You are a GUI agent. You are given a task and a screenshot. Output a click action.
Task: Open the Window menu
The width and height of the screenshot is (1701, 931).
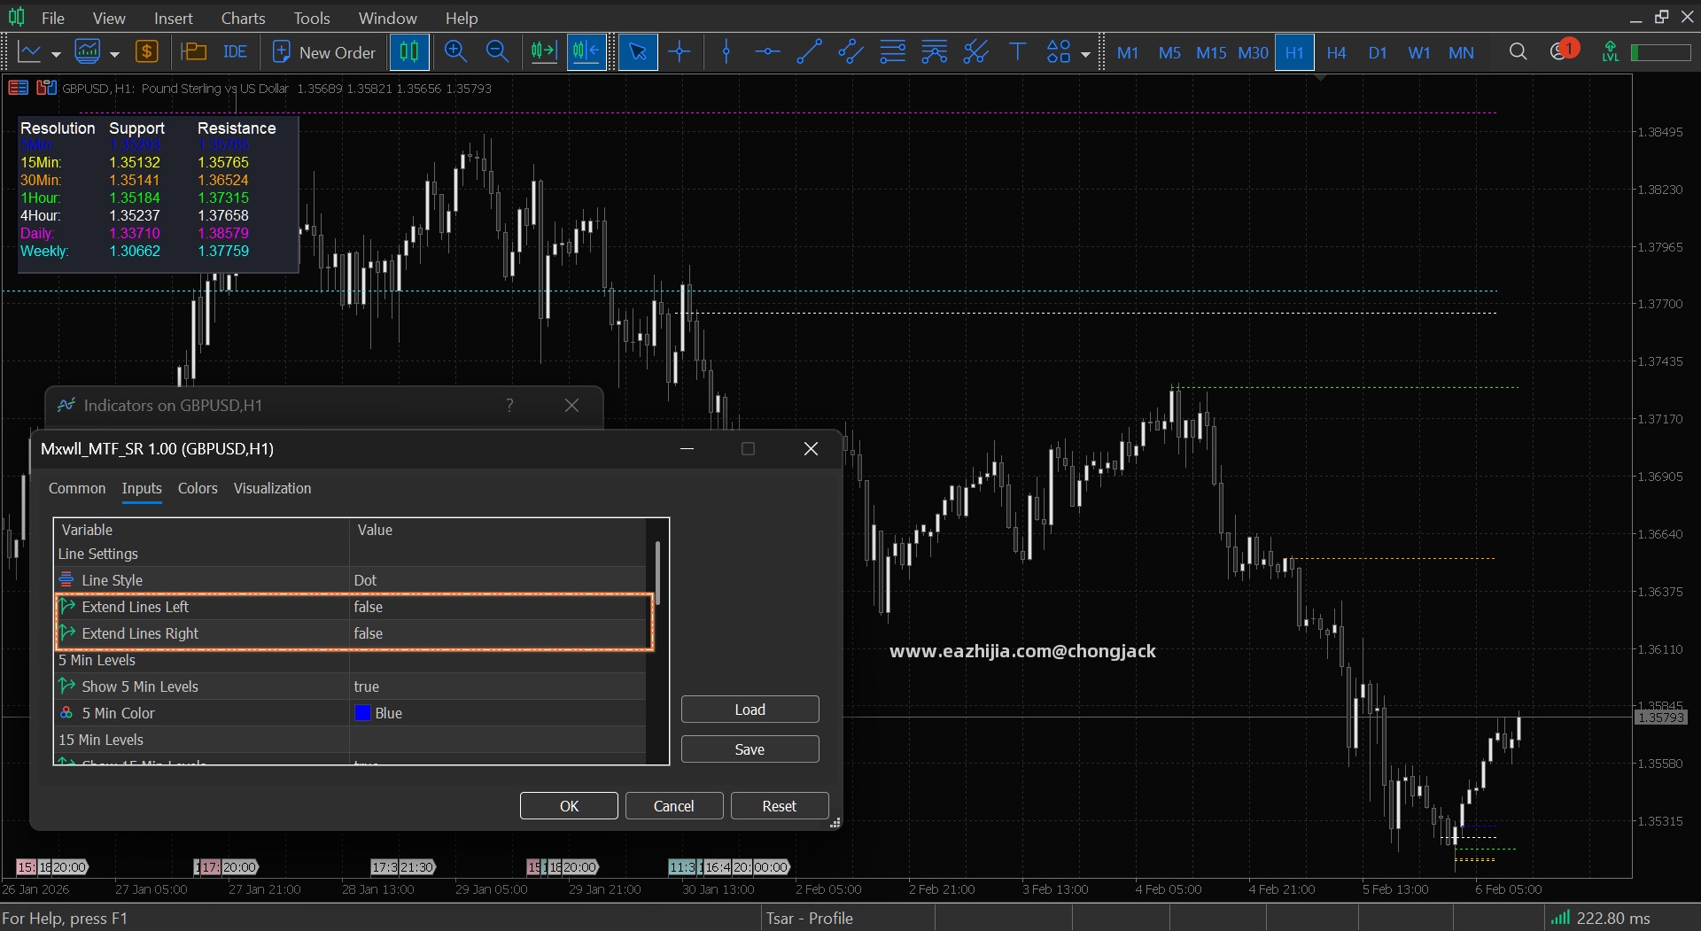(388, 18)
